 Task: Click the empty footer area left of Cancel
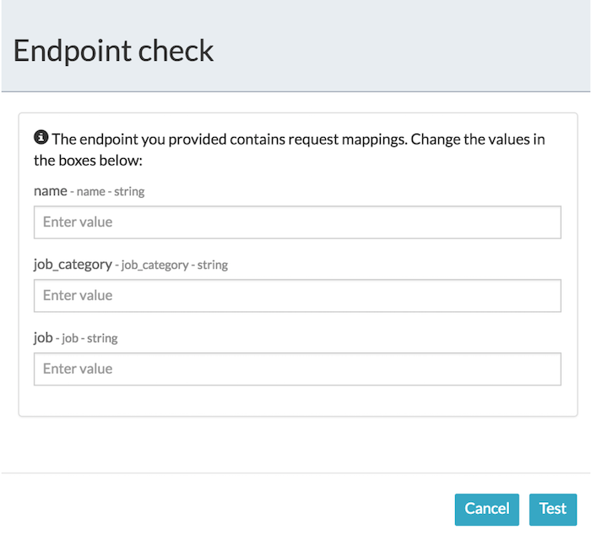[228, 509]
